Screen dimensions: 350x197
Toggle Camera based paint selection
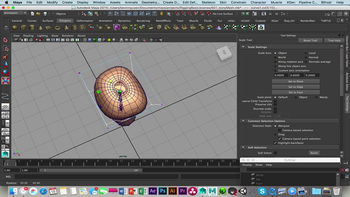point(279,139)
